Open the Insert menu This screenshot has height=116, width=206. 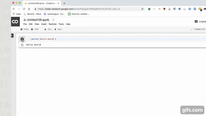[44, 24]
